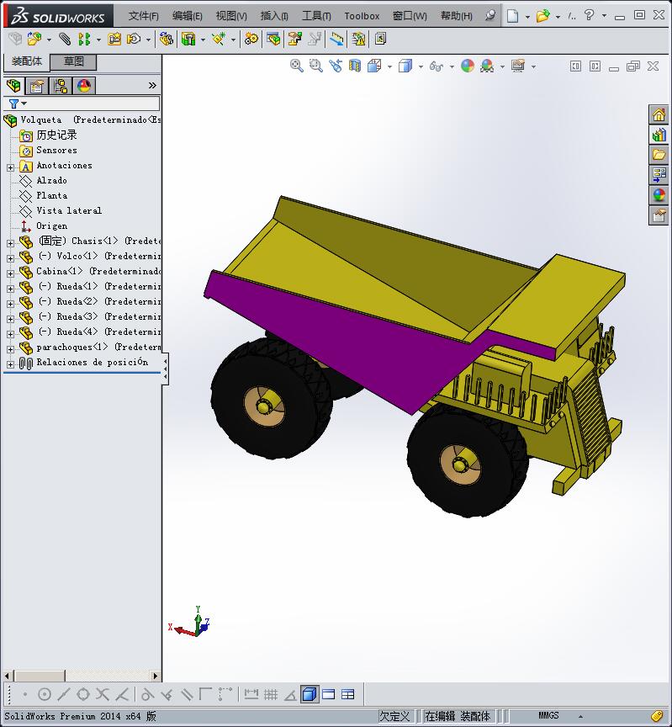This screenshot has width=672, height=727.
Task: Click the Insert Components icon
Action: [34, 39]
